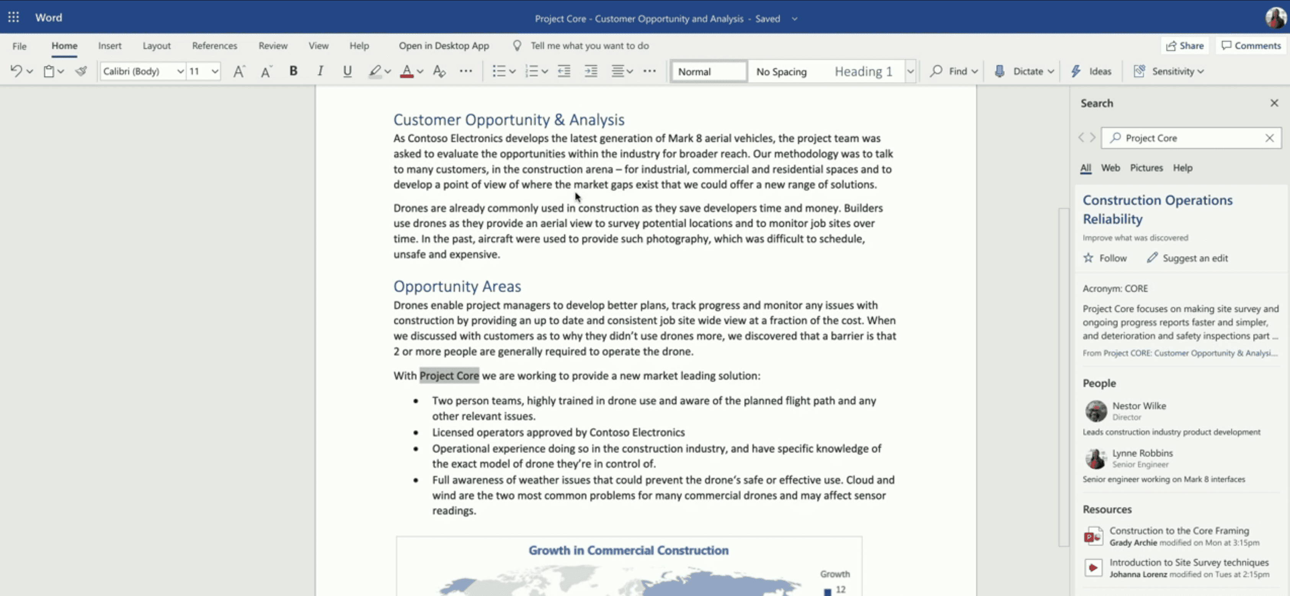Image resolution: width=1290 pixels, height=596 pixels.
Task: Open the Comments pane
Action: pyautogui.click(x=1251, y=46)
